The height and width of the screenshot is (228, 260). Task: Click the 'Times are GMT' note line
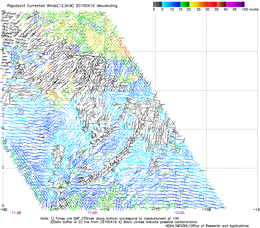tap(110, 219)
